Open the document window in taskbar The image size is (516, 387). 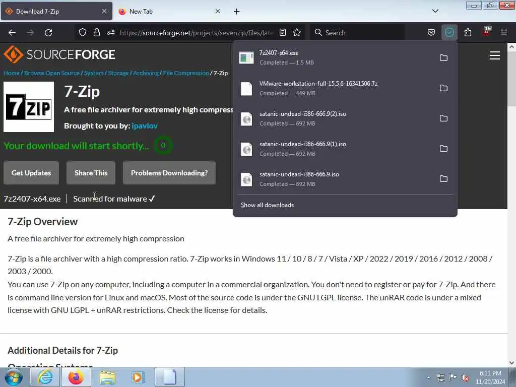(x=170, y=377)
